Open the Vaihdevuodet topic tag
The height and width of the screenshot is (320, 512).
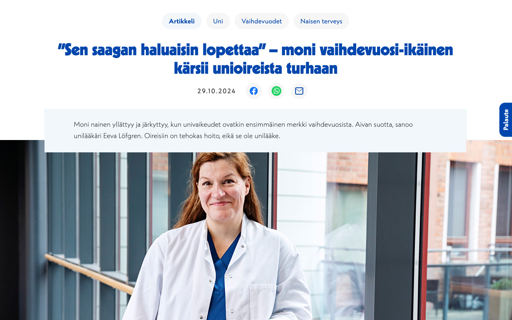click(x=262, y=21)
